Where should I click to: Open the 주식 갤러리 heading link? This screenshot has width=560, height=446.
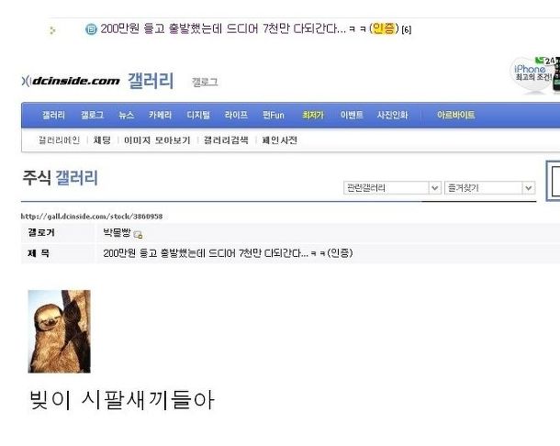click(x=60, y=177)
